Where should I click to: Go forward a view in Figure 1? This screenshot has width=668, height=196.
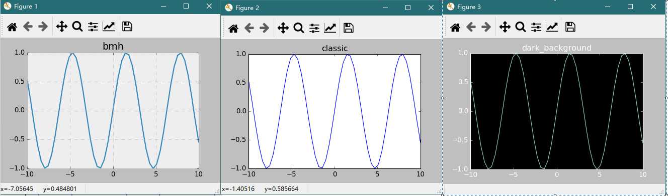coord(43,27)
